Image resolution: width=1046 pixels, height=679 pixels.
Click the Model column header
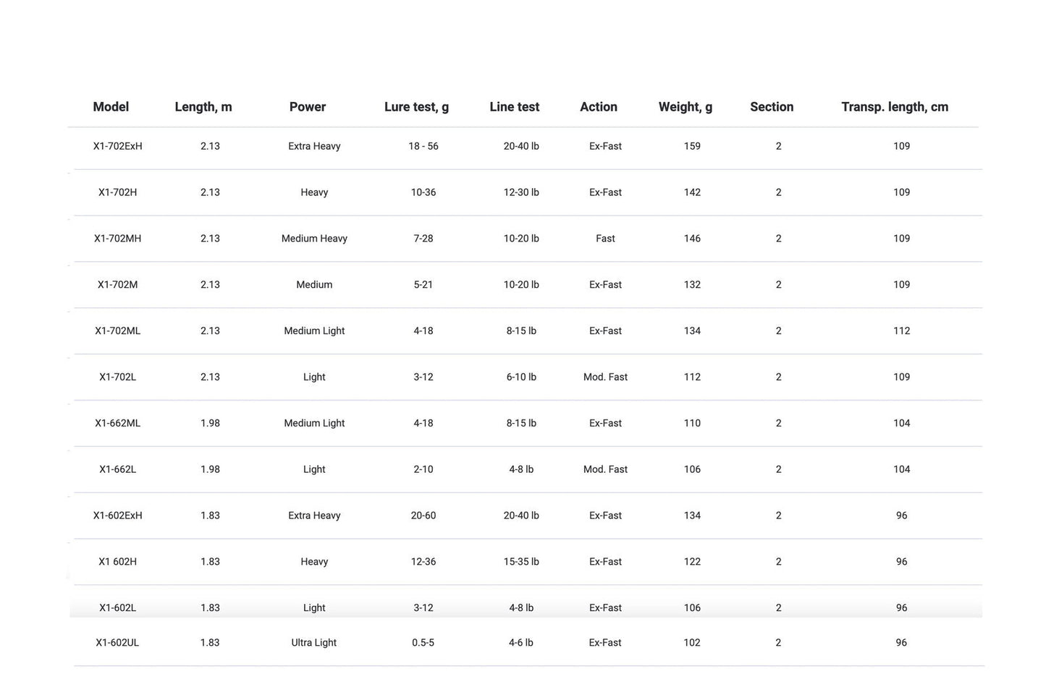point(111,107)
